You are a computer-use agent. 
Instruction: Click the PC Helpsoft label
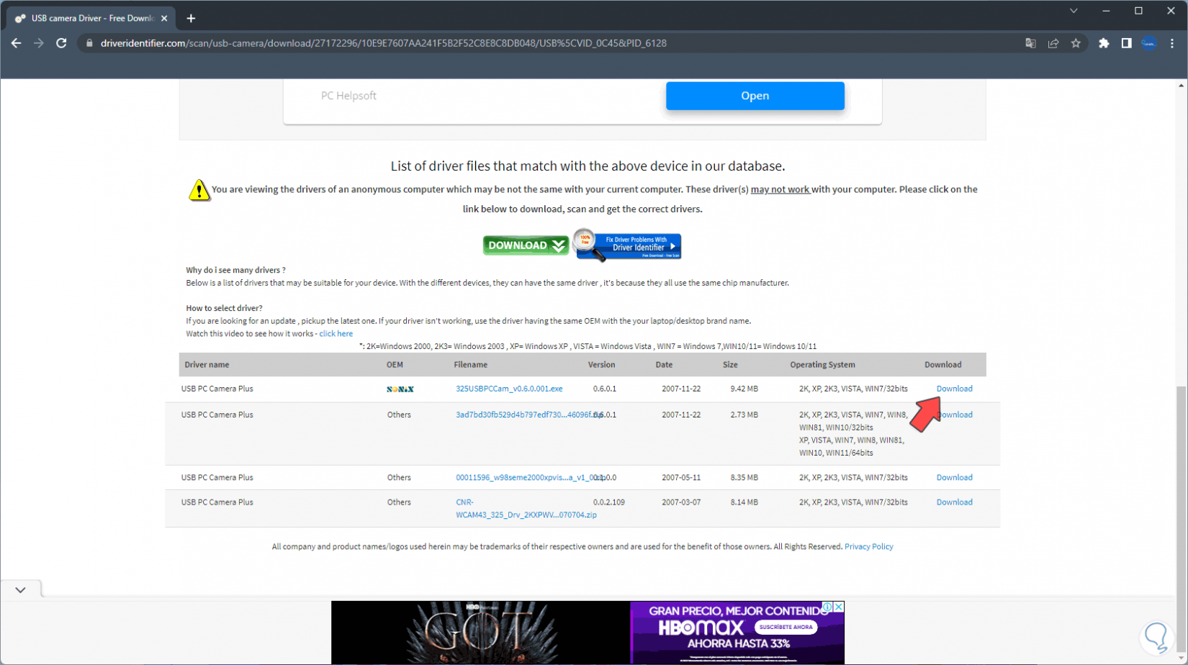[x=348, y=96]
